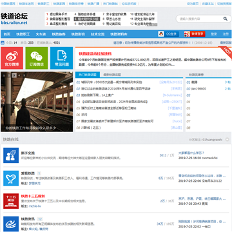Open hot topic 08 川黔线（之五）

coord(91,128)
